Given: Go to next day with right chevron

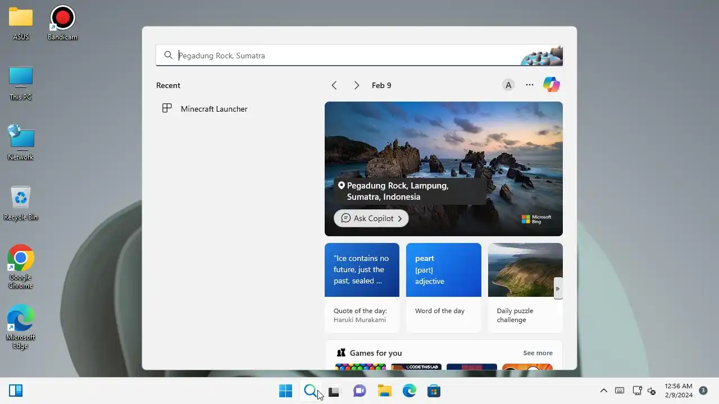Looking at the screenshot, I should coord(356,85).
